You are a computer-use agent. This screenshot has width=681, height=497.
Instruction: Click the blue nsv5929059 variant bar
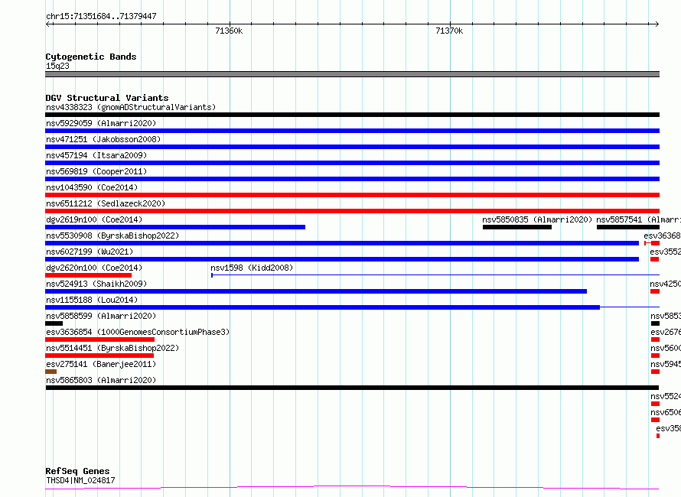[352, 131]
